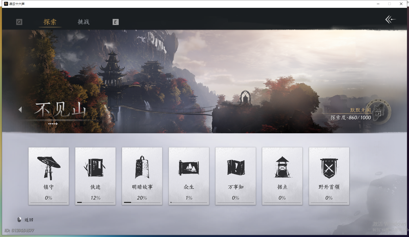
Task: Click the left arrow beside 不见山
Action: 20,110
